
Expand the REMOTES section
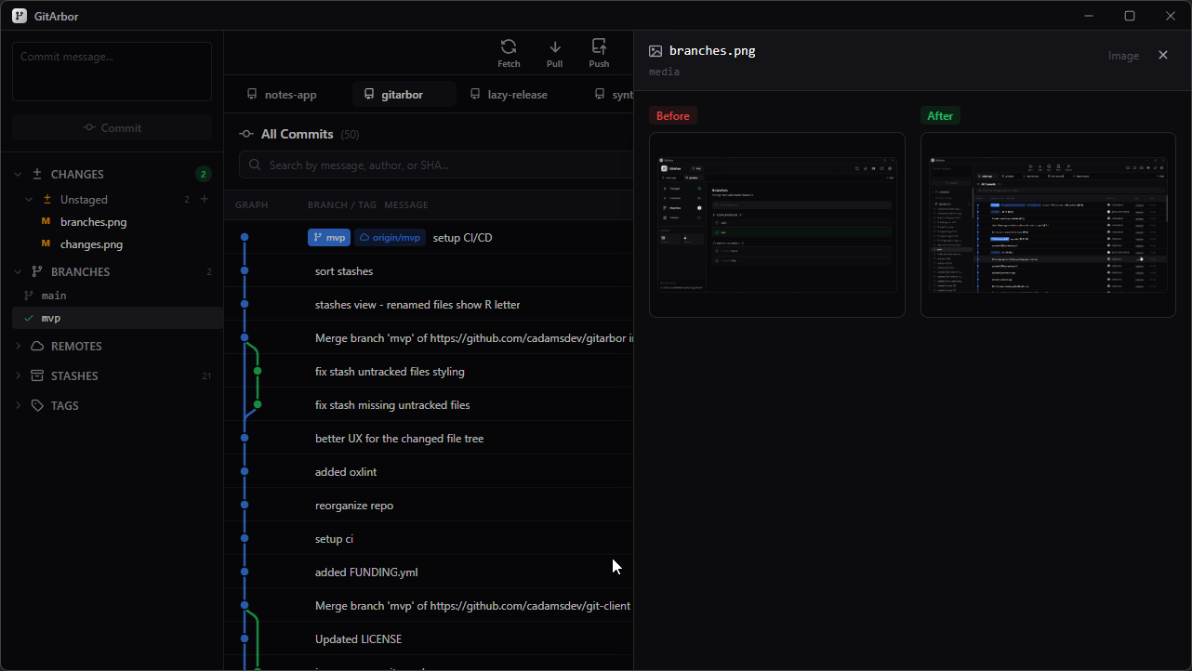point(18,347)
